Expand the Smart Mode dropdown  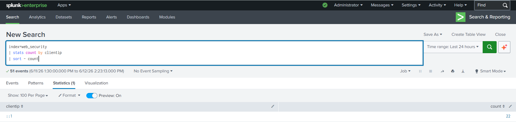490,71
